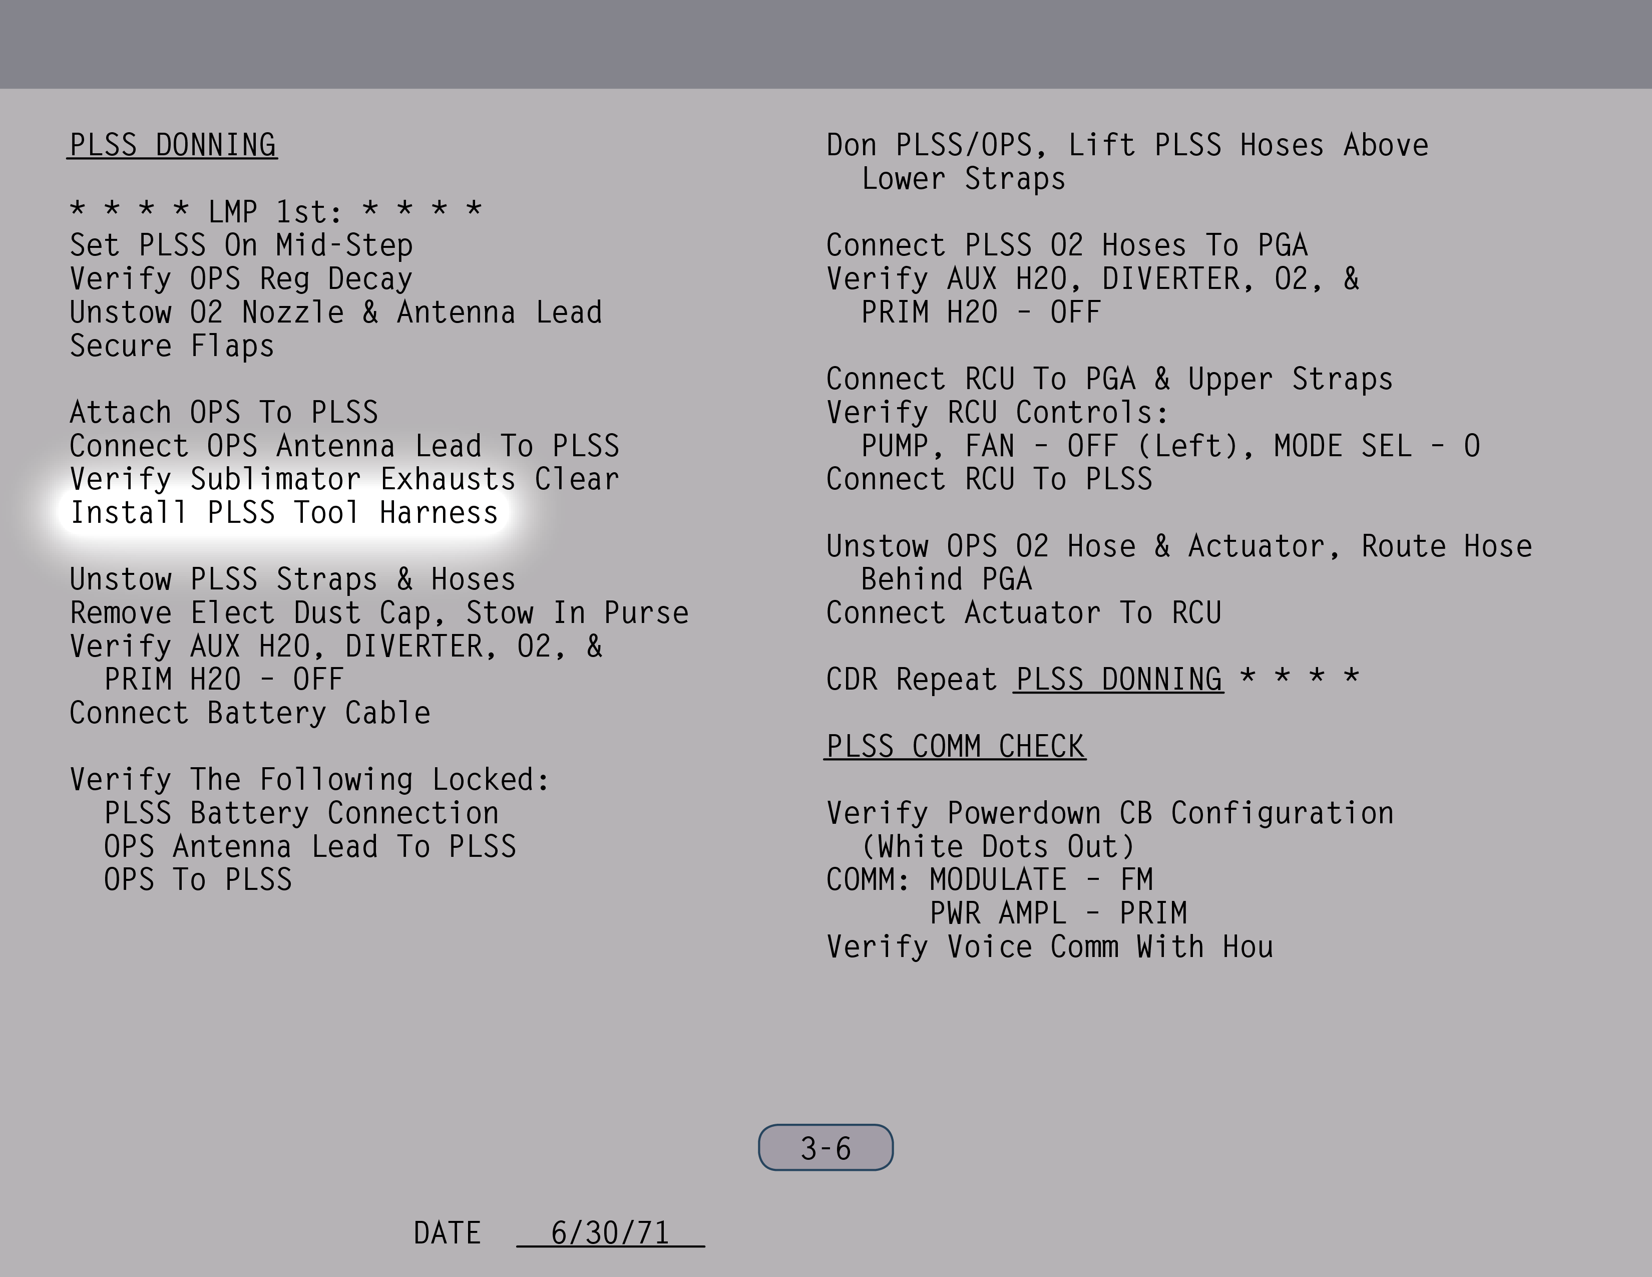1652x1277 pixels.
Task: Click Verify Voice Comm With Hou
Action: pos(1049,946)
